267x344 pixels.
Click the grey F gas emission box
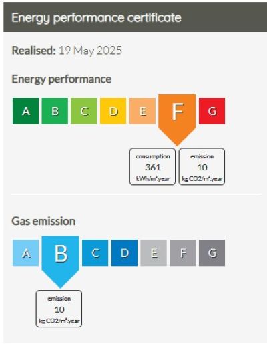coord(183,253)
